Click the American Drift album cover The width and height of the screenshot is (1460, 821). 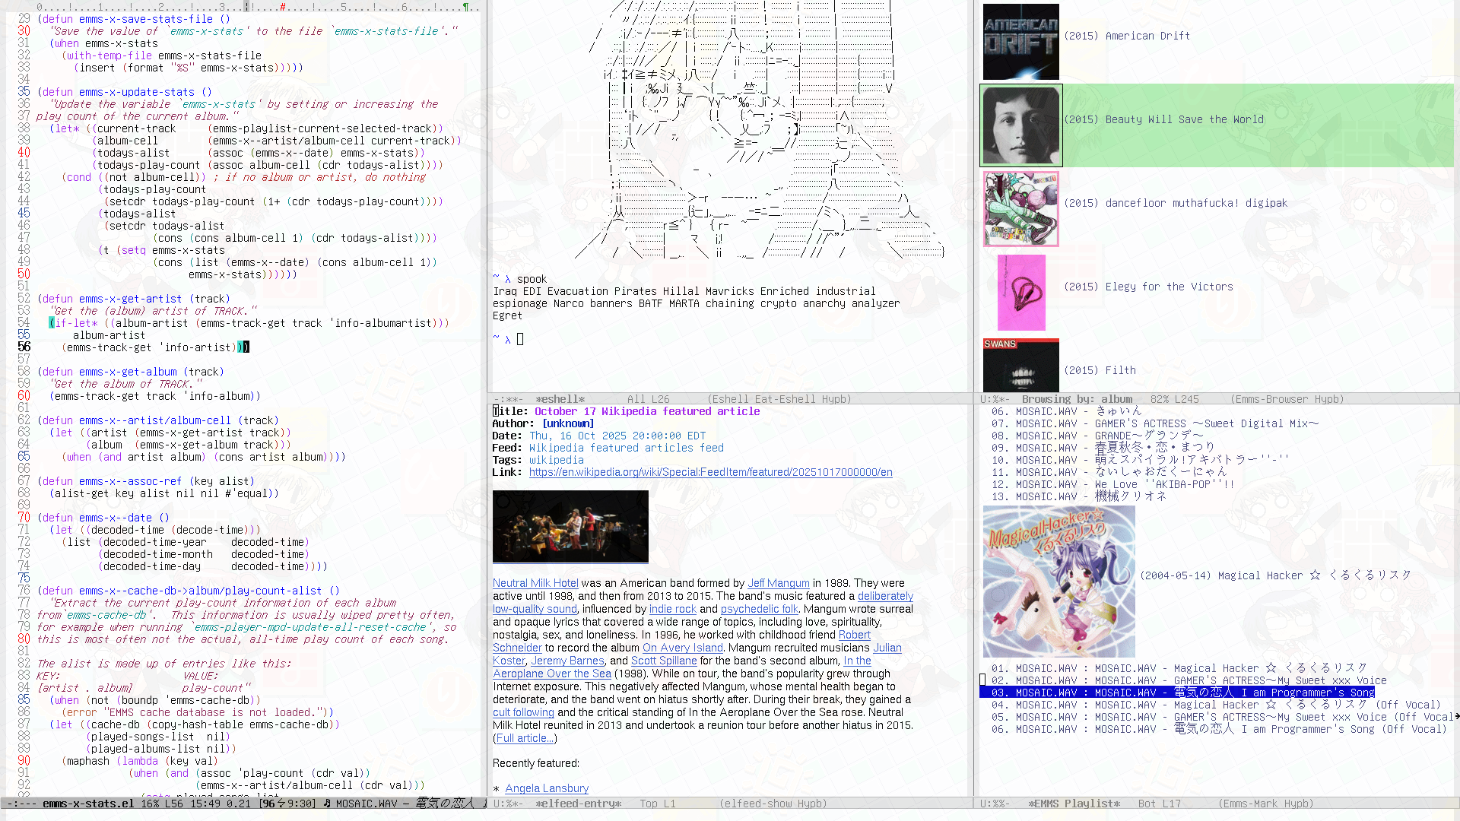[x=1020, y=42]
